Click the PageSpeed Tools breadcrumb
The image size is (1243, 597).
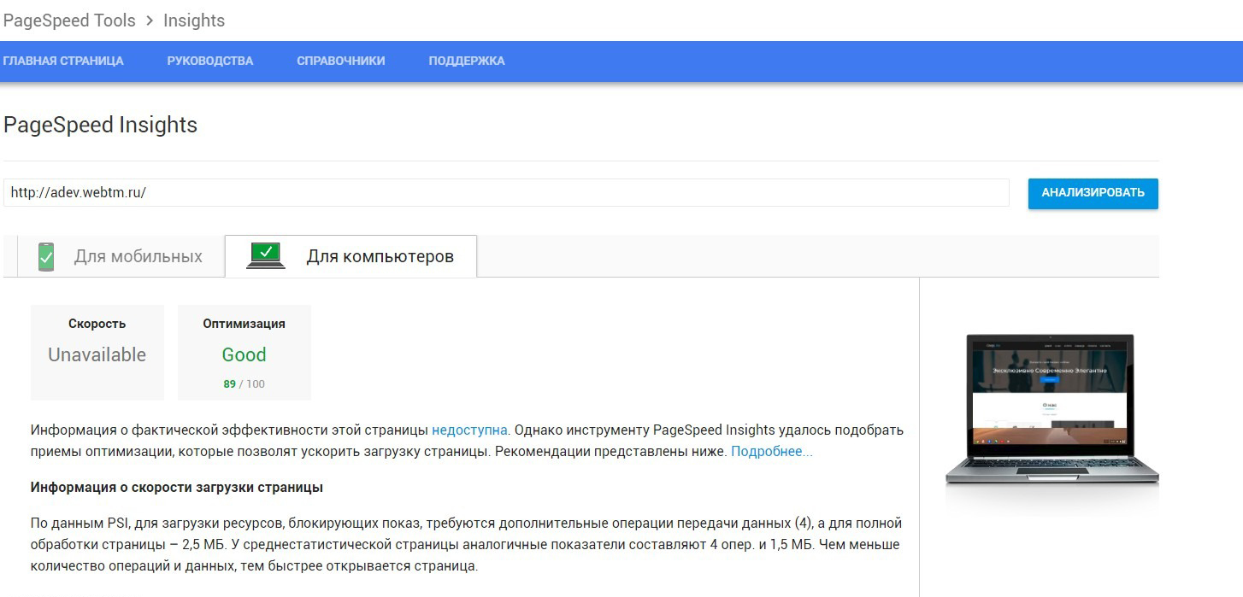click(x=69, y=20)
